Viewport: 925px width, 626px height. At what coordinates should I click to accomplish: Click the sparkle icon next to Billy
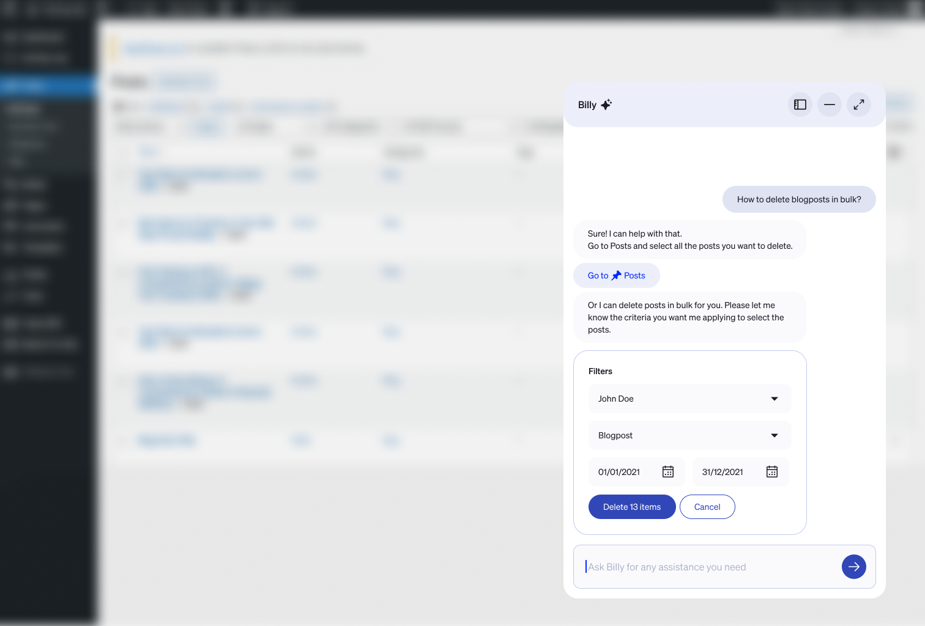[x=606, y=105]
